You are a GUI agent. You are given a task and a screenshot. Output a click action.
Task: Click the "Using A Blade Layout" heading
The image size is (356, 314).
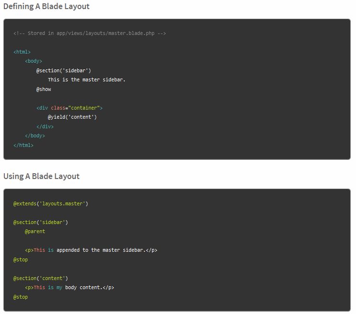[42, 176]
